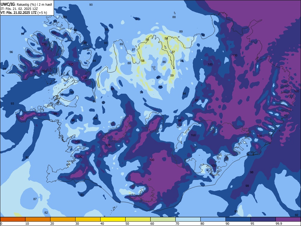Click the orange 10–20 legend swatch
Screen dimensions: 301x226
pyautogui.click(x=38, y=219)
